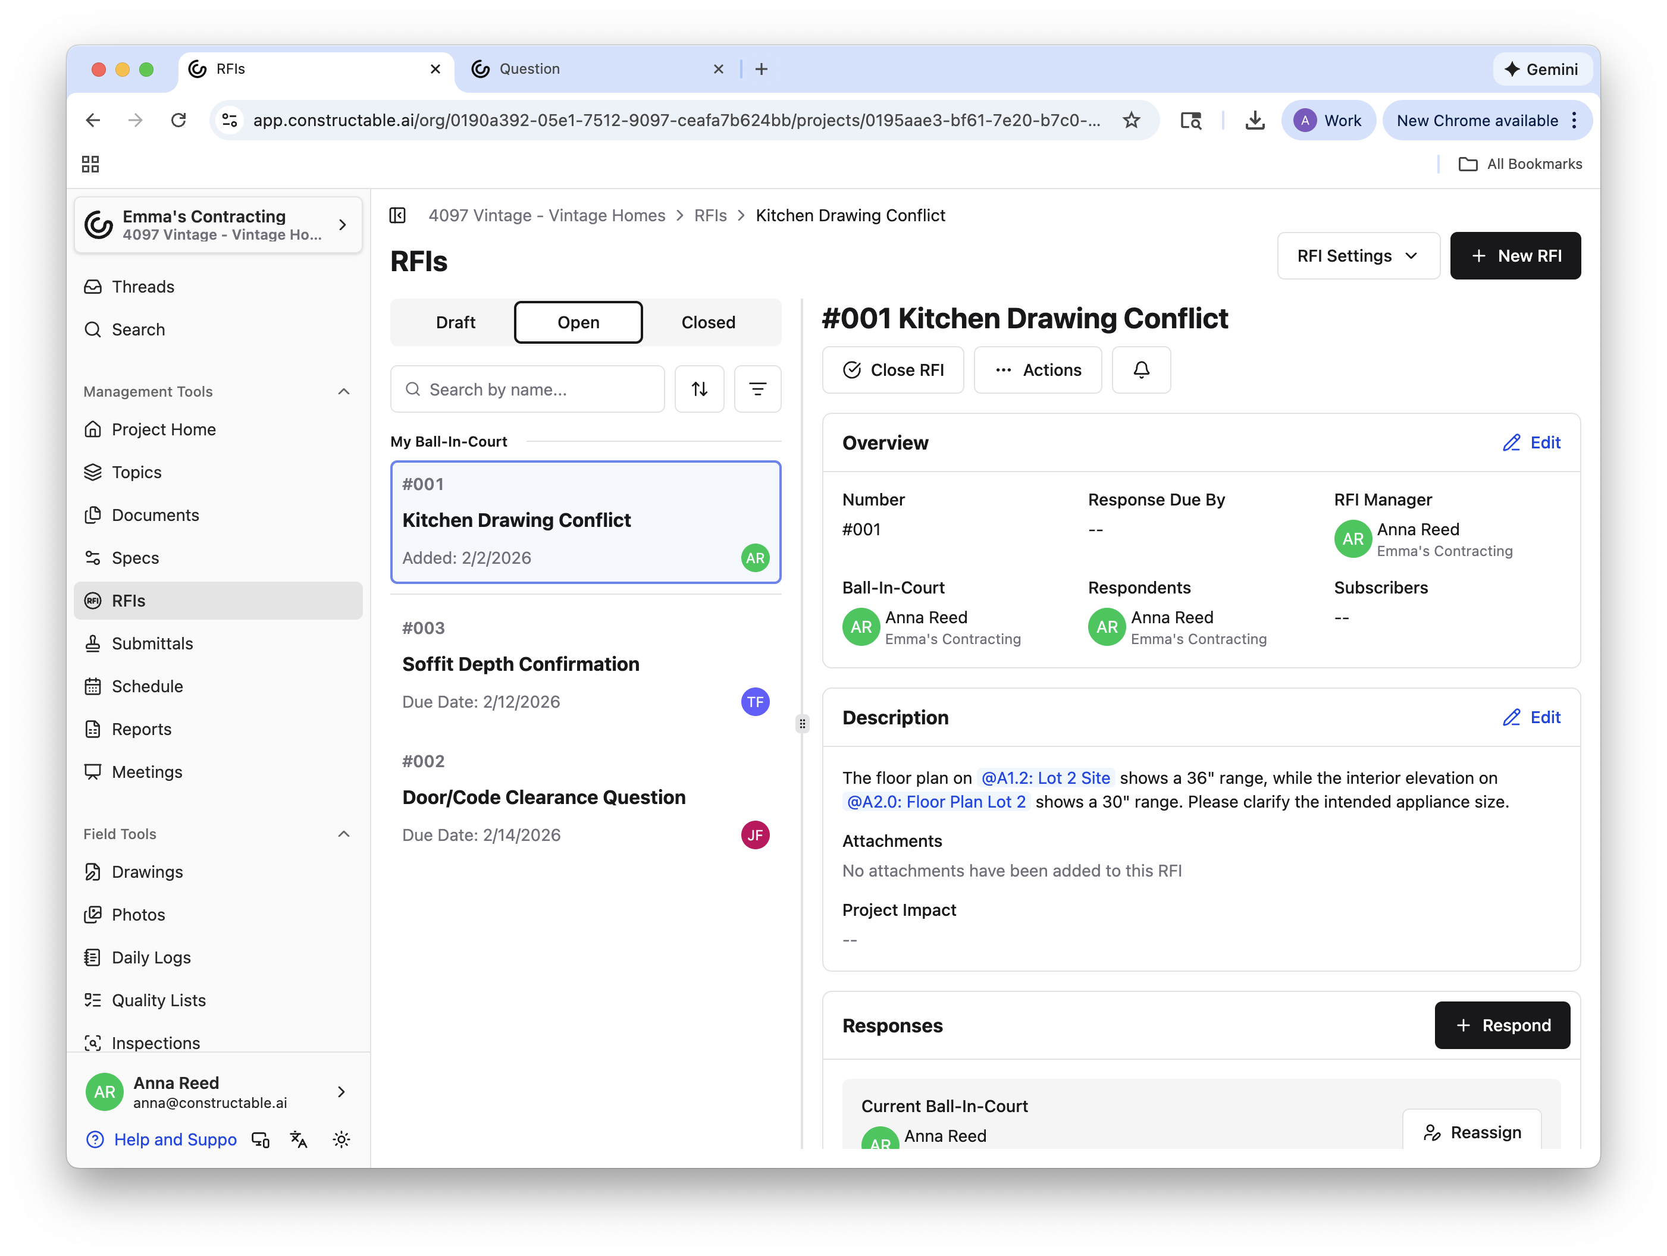This screenshot has height=1256, width=1667.
Task: Open Photos under Field Tools
Action: click(x=218, y=915)
